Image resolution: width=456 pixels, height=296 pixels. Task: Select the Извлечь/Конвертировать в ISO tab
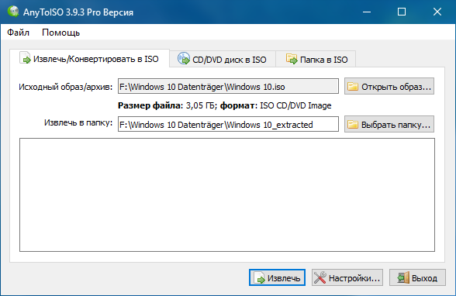click(x=90, y=58)
